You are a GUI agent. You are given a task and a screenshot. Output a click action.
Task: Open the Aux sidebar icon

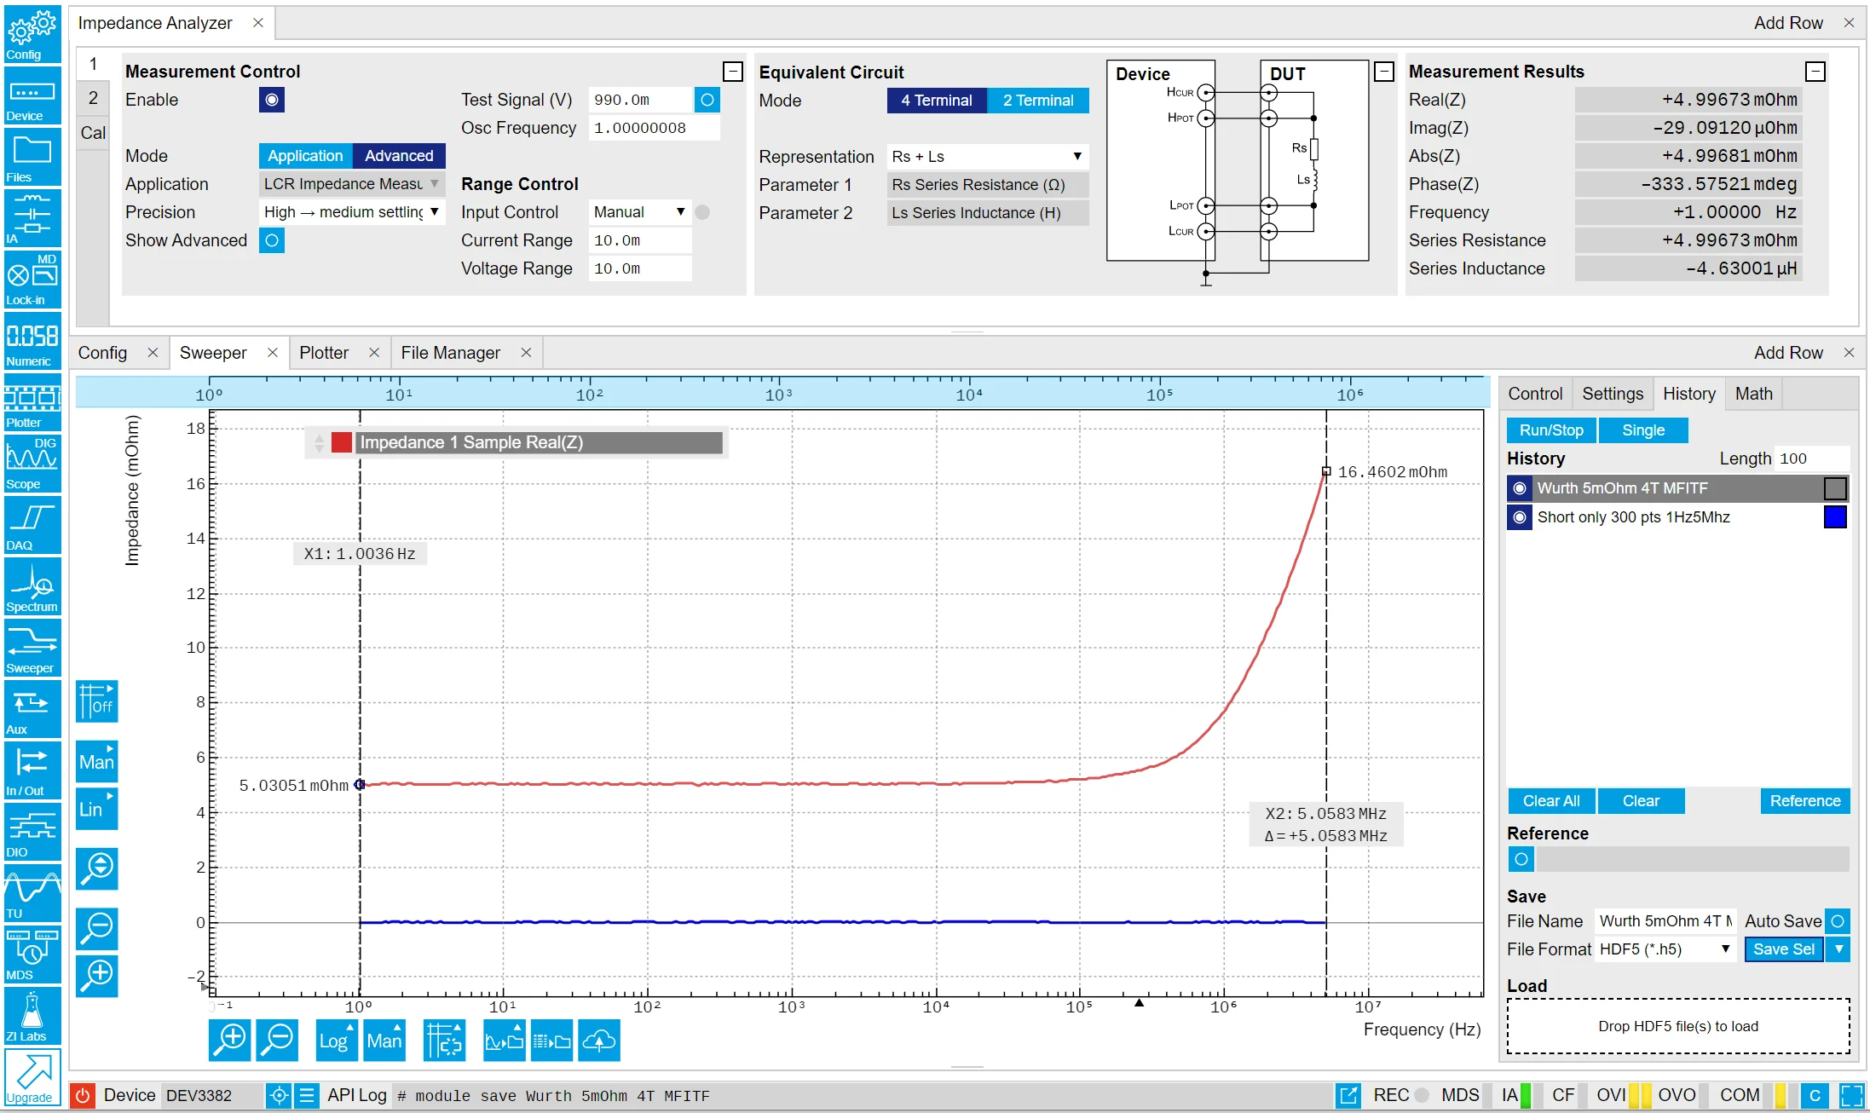tap(32, 709)
